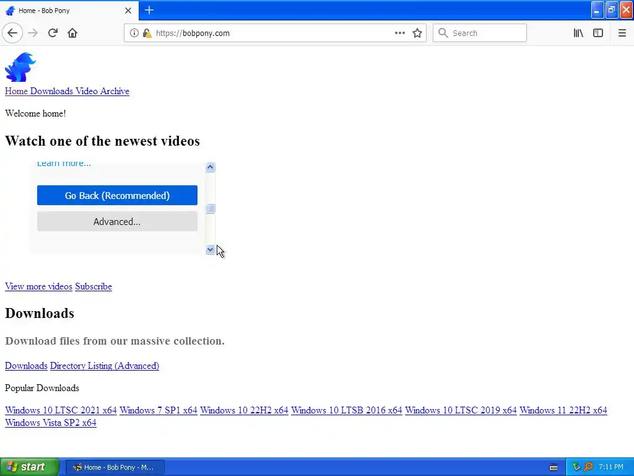Open the Library icon
Image resolution: width=634 pixels, height=476 pixels.
coord(578,33)
